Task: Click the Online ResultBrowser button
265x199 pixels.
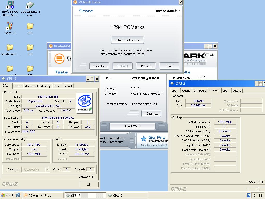Action: coord(128,40)
